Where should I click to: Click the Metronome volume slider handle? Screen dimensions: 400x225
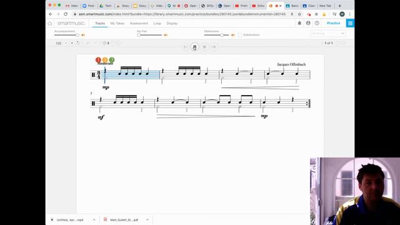point(222,35)
